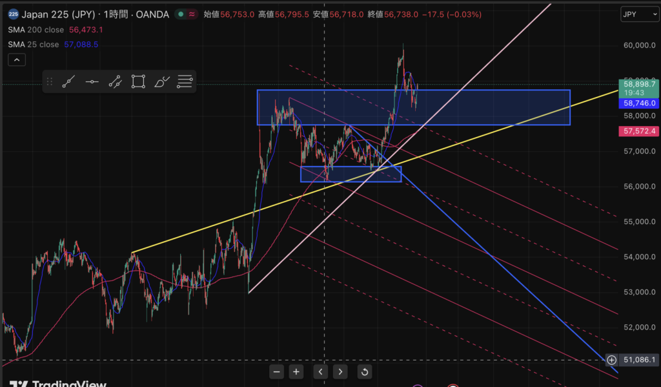The image size is (661, 387).
Task: Click the plus icon beside 51,086.1
Action: click(612, 360)
